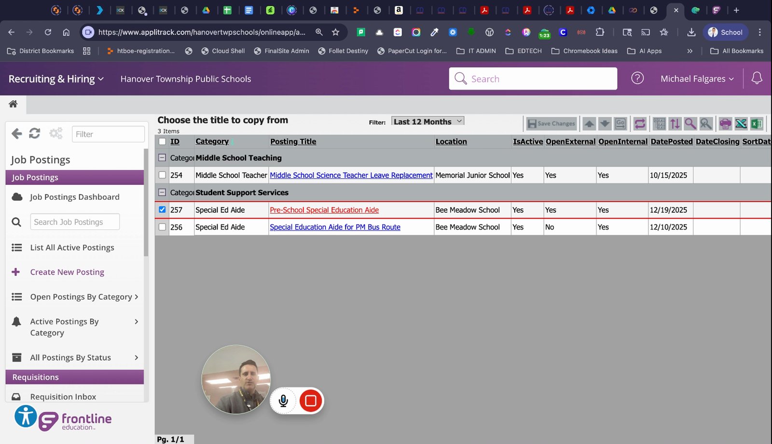Open the help question mark icon
Image resolution: width=772 pixels, height=444 pixels.
point(637,78)
